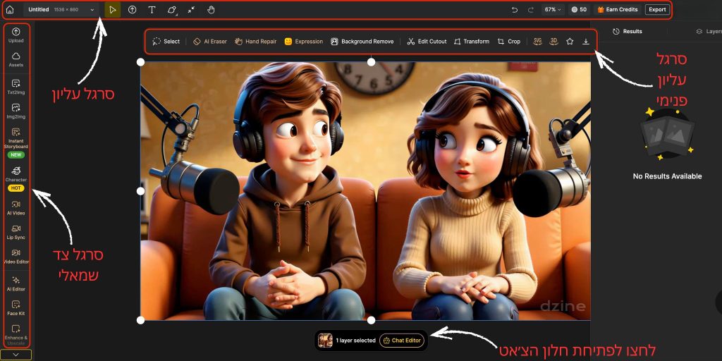Screen dimensions: 722x361
Task: Click the Home icon
Action: (10, 10)
